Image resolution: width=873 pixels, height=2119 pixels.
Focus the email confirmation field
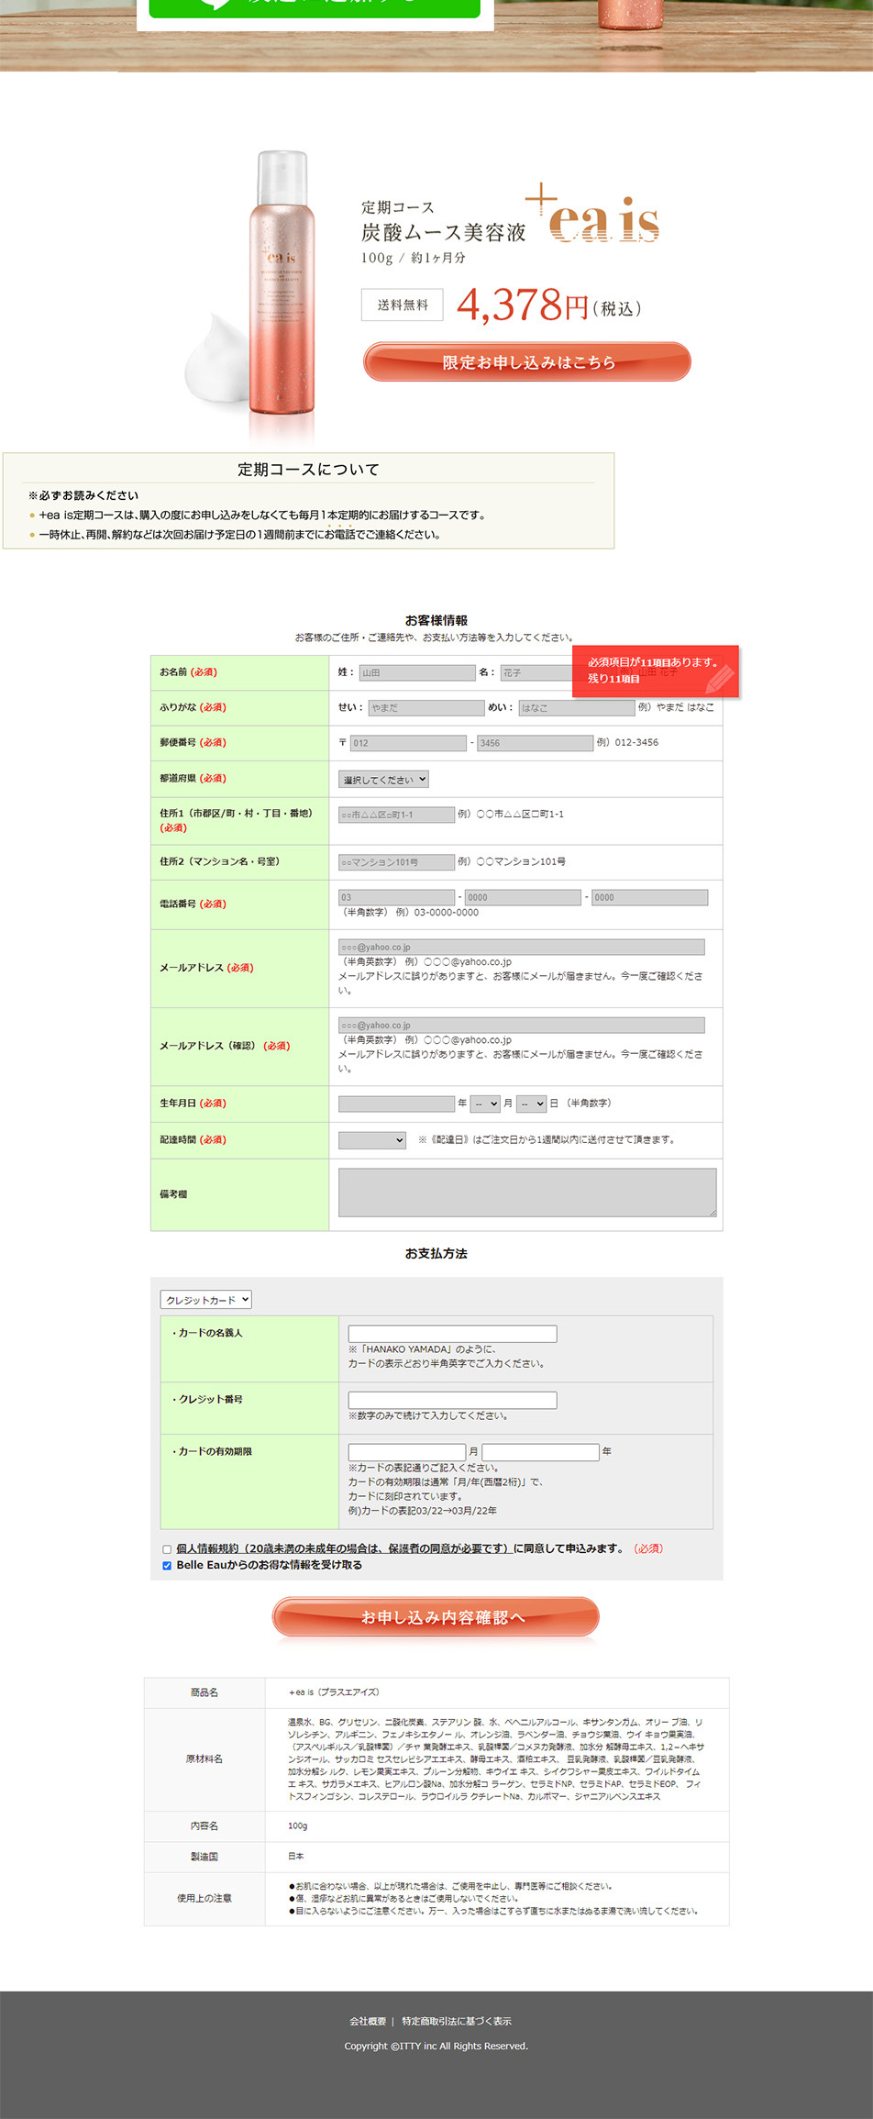pos(522,1025)
